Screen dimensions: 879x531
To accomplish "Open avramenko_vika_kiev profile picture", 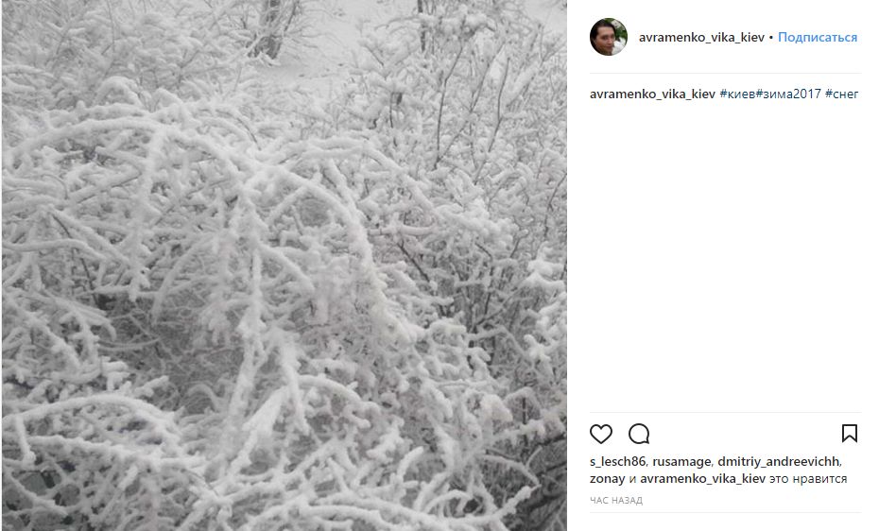I will coord(609,37).
